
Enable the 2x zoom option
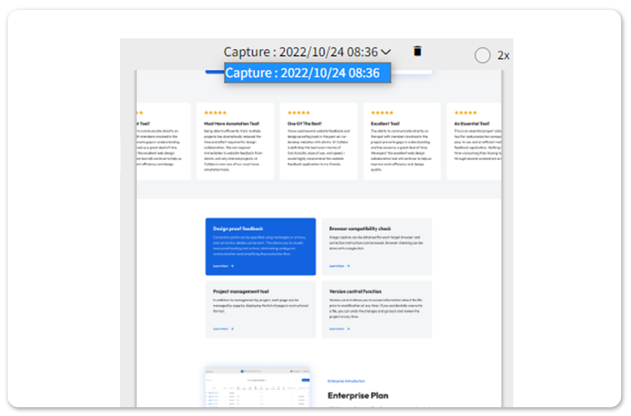point(483,55)
